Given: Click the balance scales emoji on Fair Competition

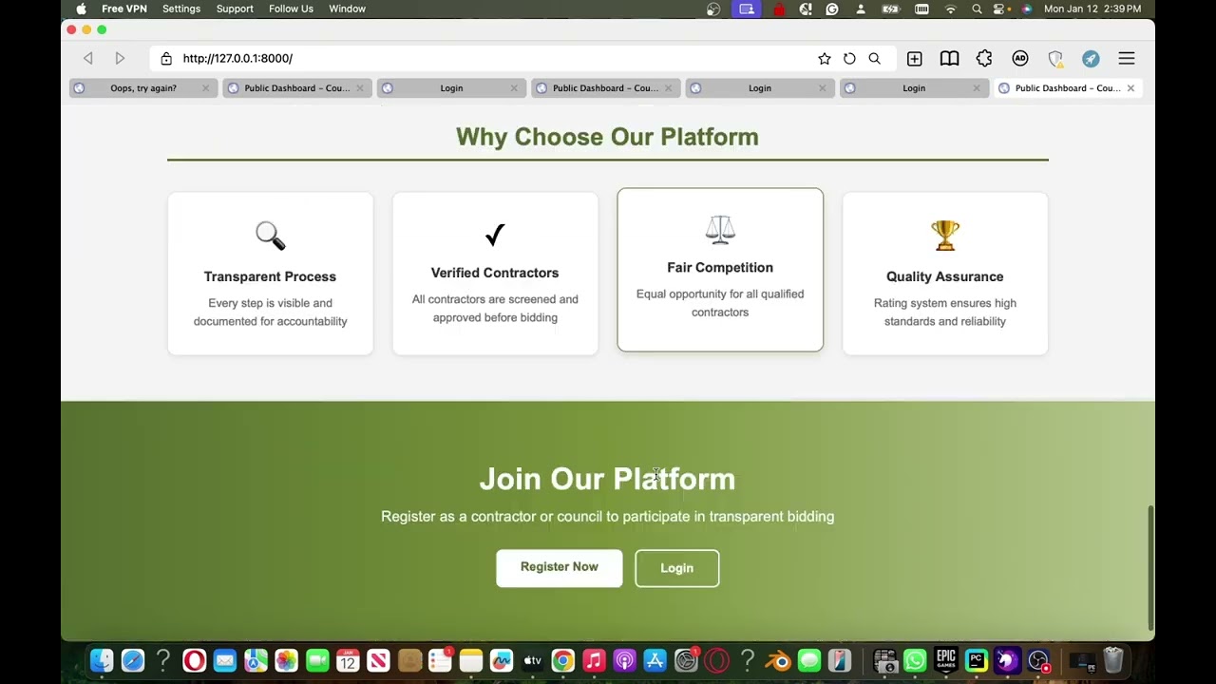Looking at the screenshot, I should pos(720,229).
